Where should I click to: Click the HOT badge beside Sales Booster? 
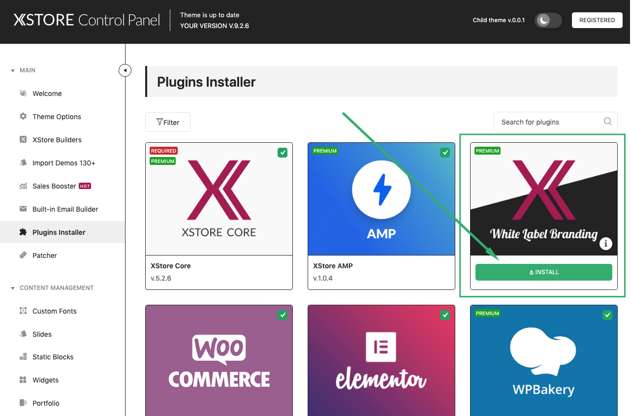click(x=85, y=186)
